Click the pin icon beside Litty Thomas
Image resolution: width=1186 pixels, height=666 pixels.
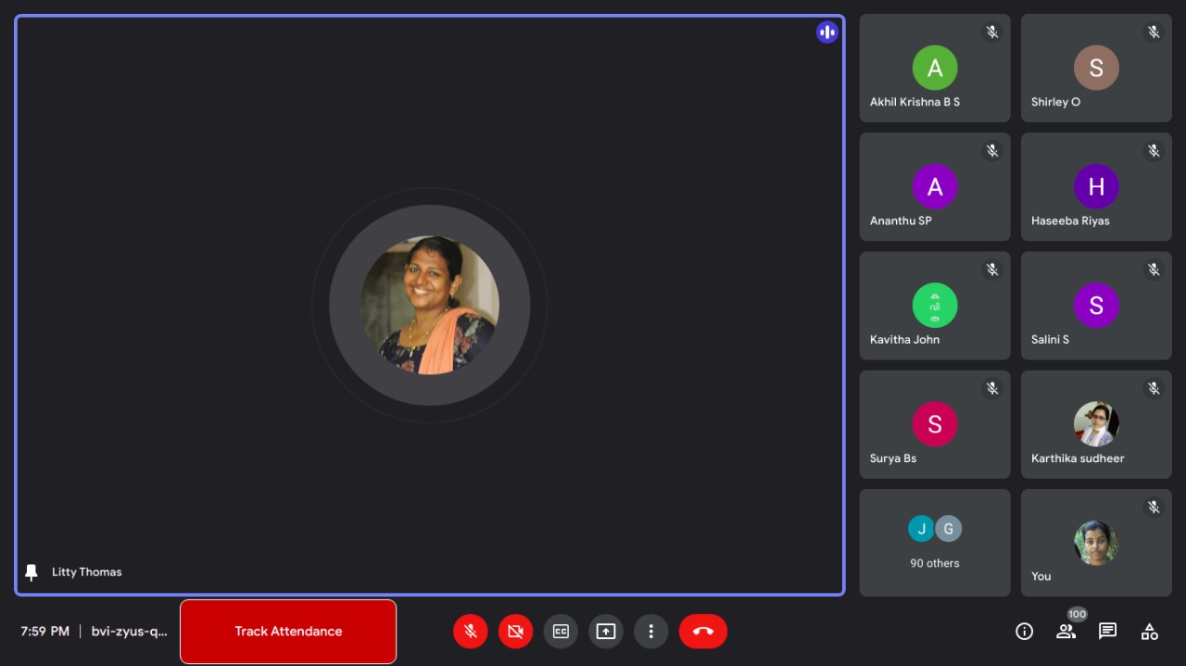pos(32,572)
